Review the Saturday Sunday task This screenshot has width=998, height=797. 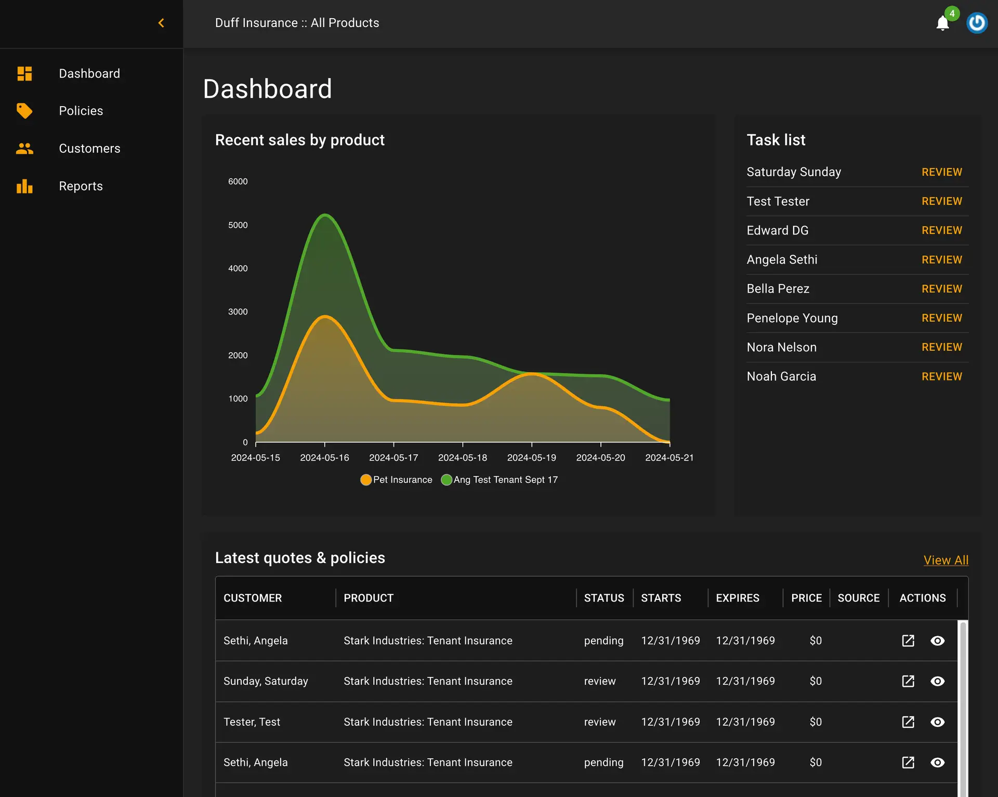point(941,172)
